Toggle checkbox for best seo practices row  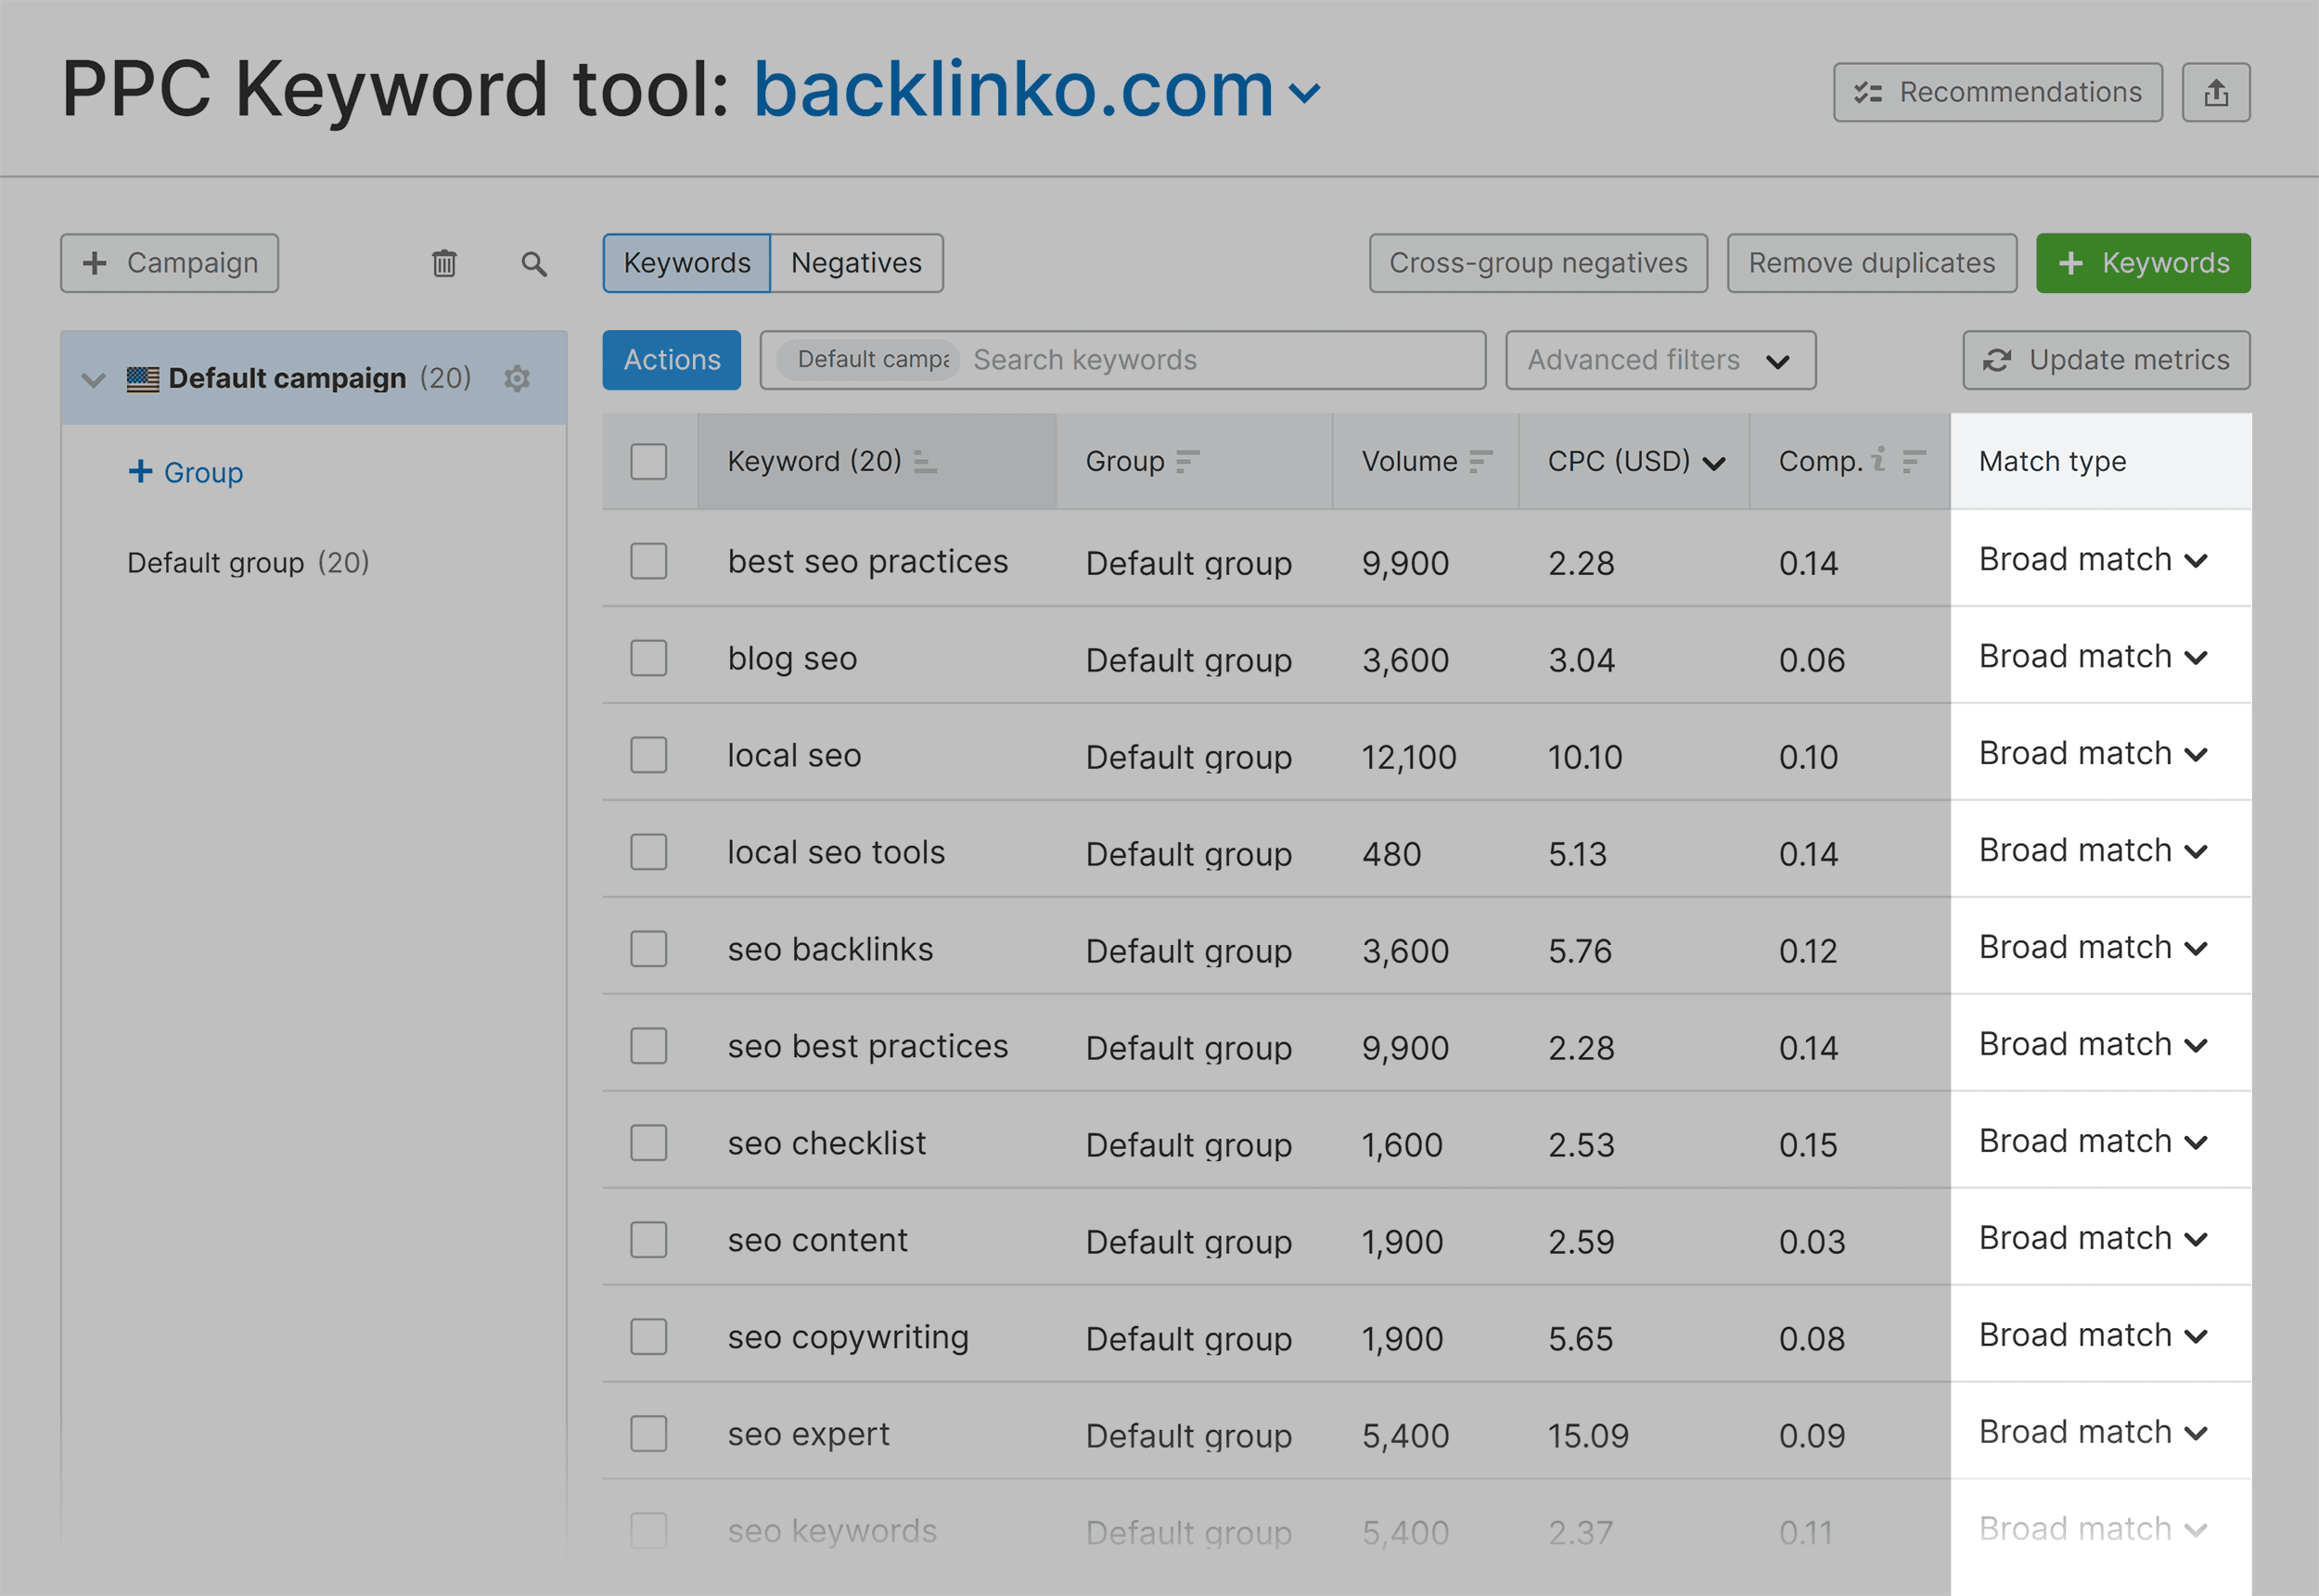pos(652,560)
